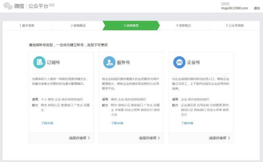Choose 选择并继续 for 订阅号
263x162 pixels.
point(78,138)
